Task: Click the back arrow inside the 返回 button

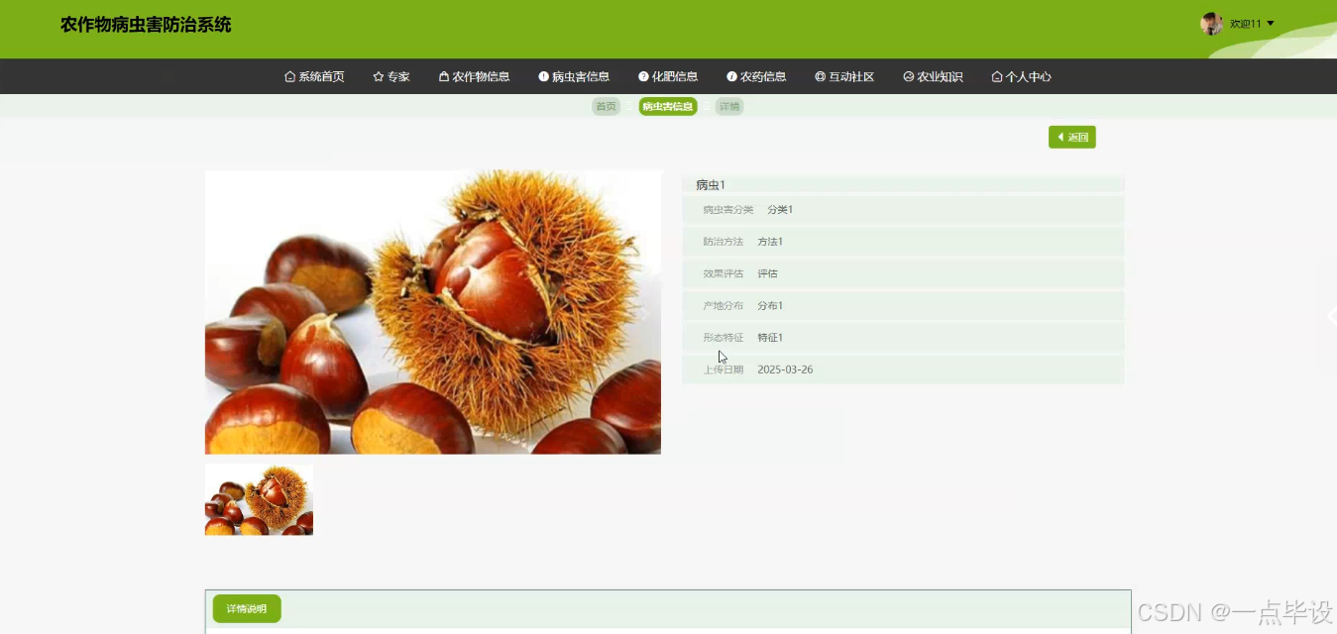Action: (x=1060, y=137)
